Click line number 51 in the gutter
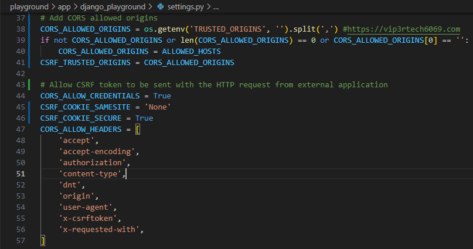473x249 pixels. coord(20,173)
